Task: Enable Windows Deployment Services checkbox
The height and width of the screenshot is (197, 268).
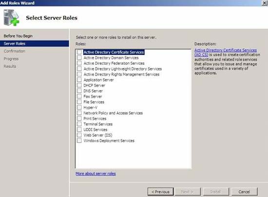Action: pos(79,141)
